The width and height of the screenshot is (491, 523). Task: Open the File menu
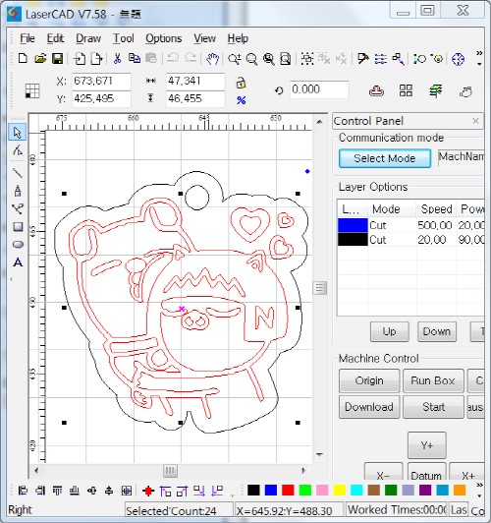27,38
